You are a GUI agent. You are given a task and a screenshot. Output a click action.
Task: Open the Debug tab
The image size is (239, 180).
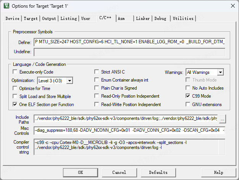[160, 18]
